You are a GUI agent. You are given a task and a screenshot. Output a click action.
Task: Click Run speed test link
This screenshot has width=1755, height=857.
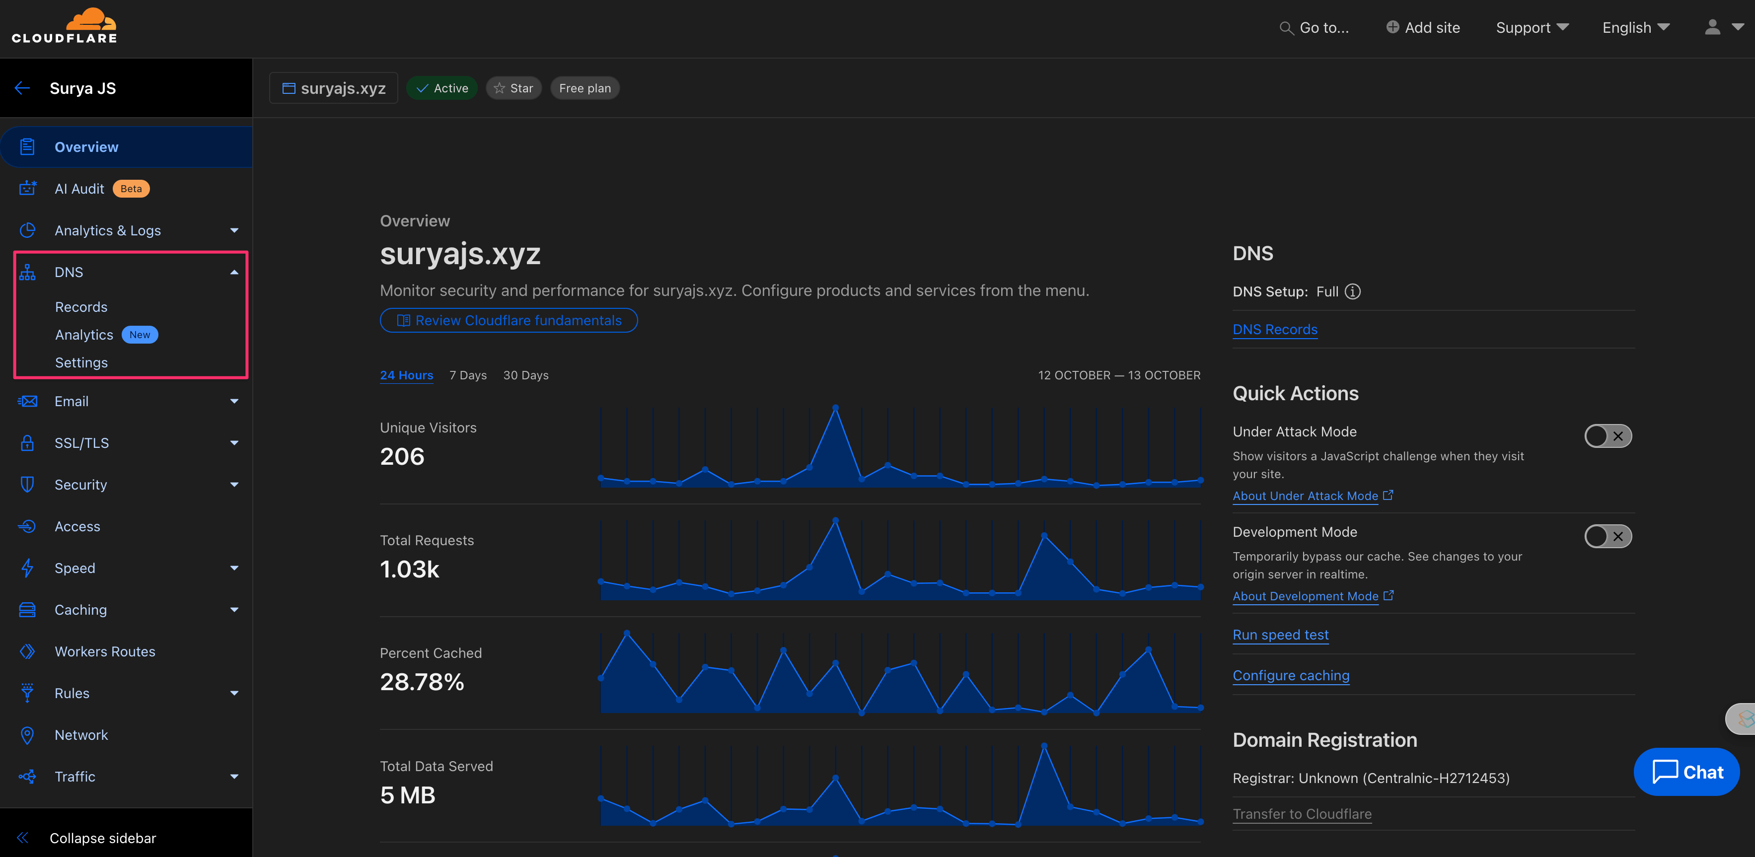pyautogui.click(x=1280, y=634)
